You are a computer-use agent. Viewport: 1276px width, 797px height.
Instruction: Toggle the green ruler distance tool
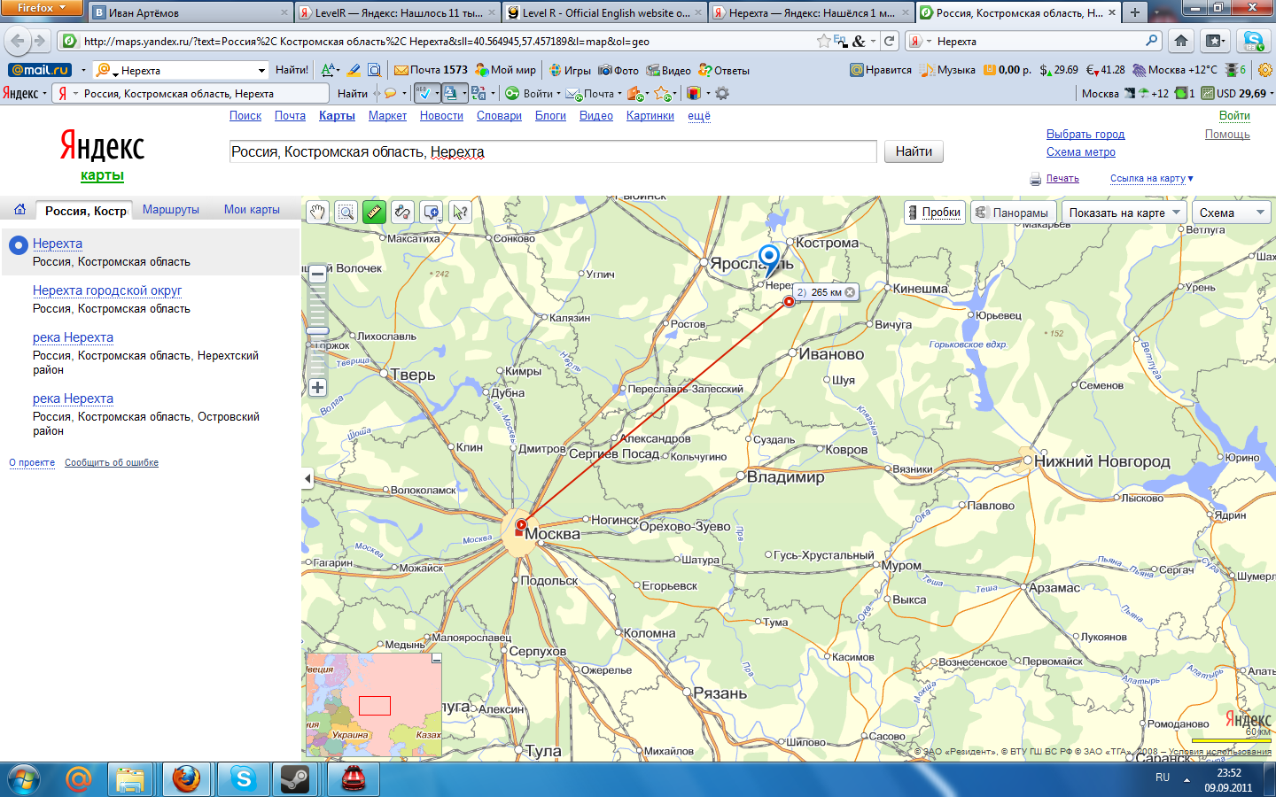[374, 212]
